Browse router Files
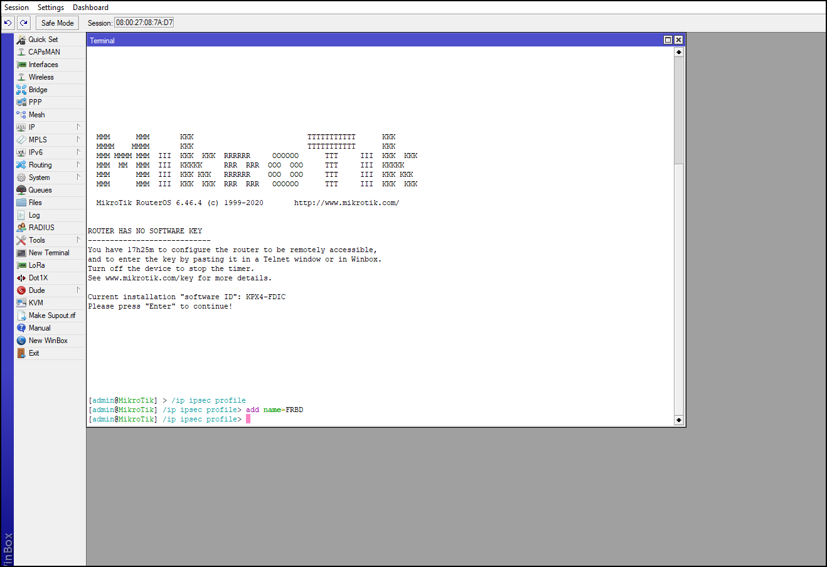The image size is (827, 567). [35, 202]
